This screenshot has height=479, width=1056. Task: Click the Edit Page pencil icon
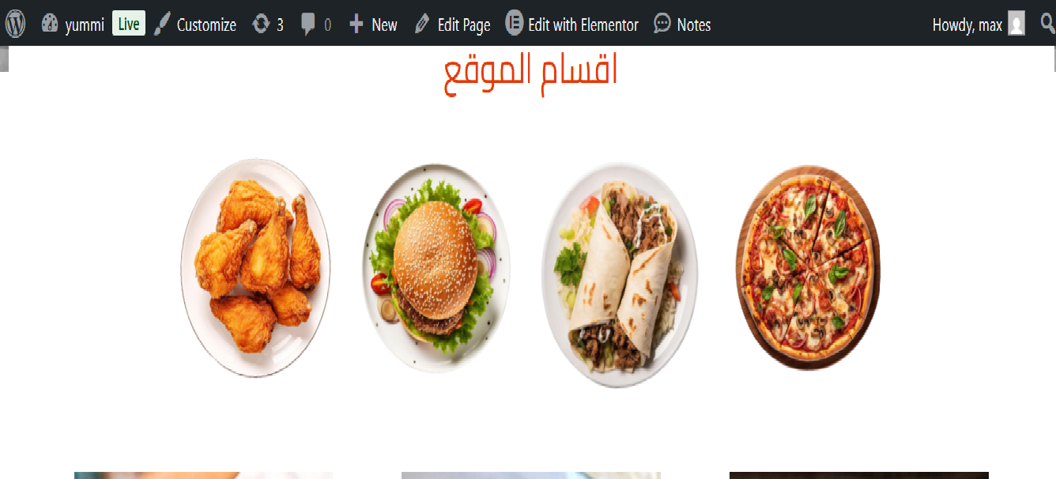tap(422, 25)
